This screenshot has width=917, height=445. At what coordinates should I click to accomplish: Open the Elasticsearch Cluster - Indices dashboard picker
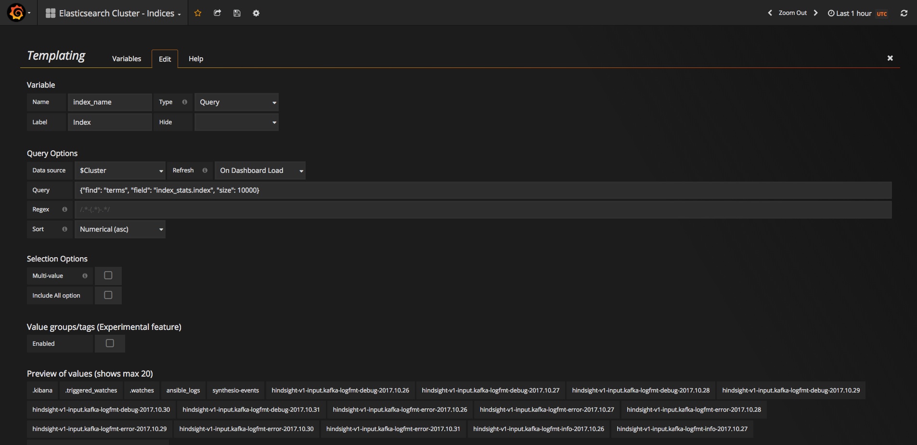[113, 13]
